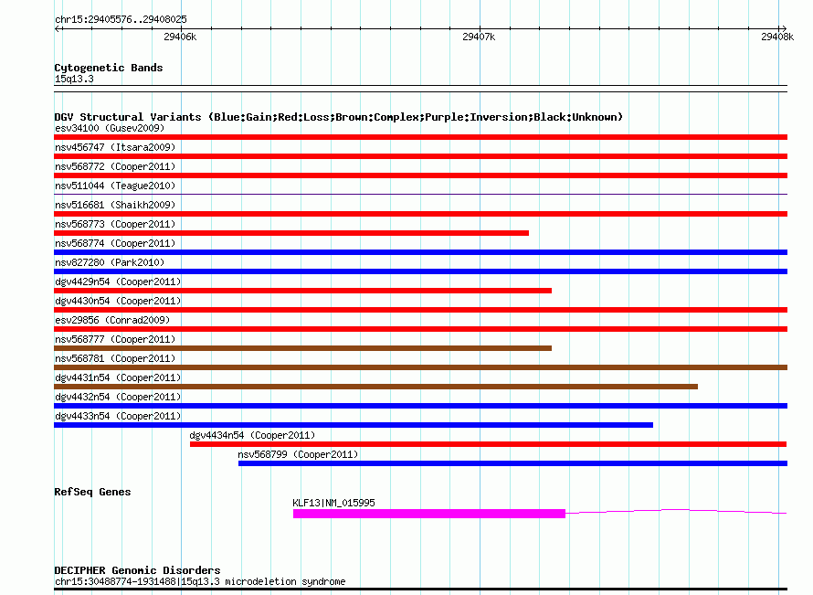
Task: Select the brown nsv568777 complex bar
Action: 302,348
